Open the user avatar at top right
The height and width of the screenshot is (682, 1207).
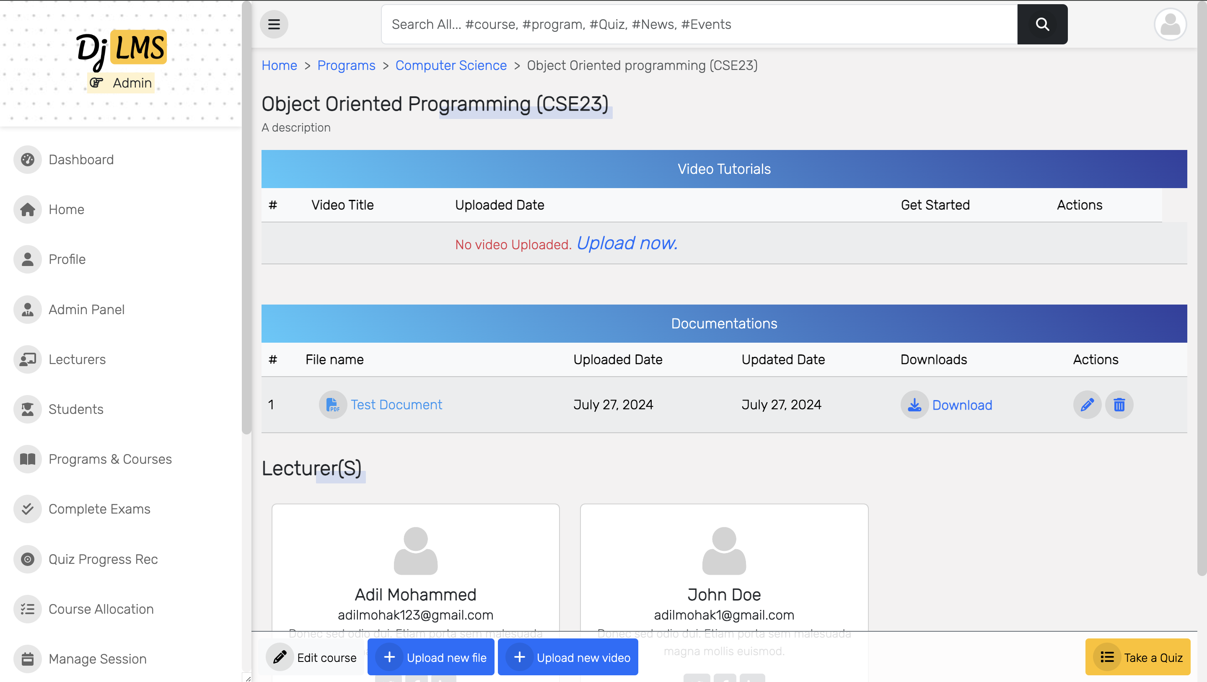coord(1170,24)
